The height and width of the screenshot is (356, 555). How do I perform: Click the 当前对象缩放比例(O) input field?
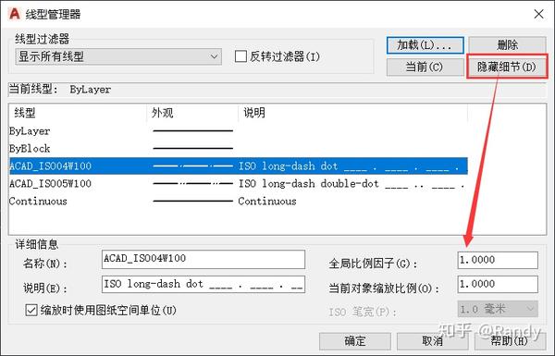(x=498, y=284)
